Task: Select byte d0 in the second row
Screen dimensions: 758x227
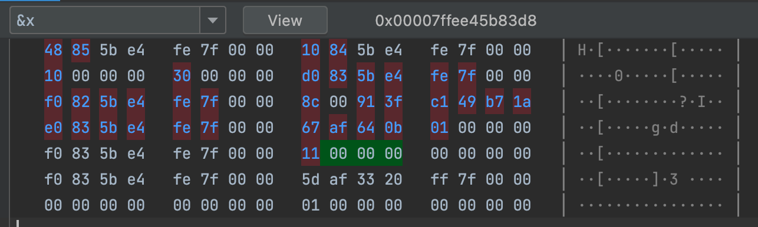Action: [311, 76]
